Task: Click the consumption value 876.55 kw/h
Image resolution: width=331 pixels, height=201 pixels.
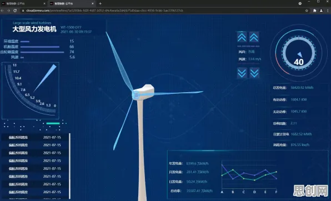Action: coord(300,145)
